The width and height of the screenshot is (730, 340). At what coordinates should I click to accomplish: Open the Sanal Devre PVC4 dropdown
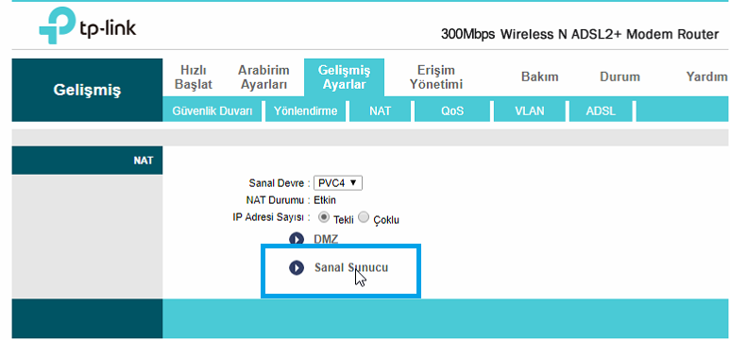coord(338,183)
